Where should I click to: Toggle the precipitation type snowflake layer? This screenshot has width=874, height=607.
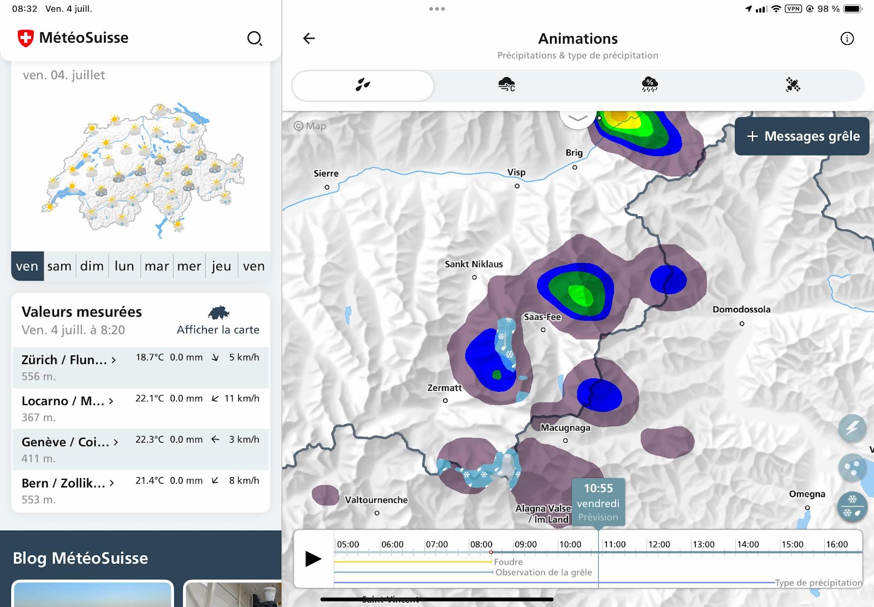coord(852,507)
